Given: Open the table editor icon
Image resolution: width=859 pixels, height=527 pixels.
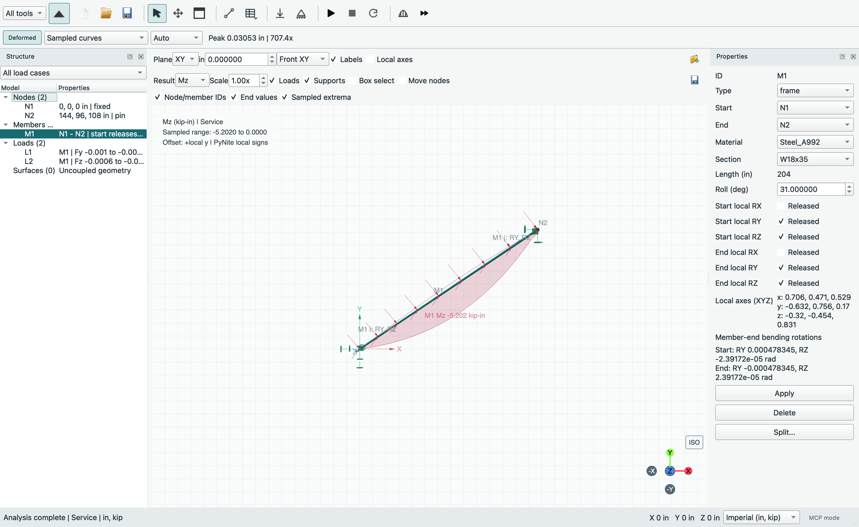Looking at the screenshot, I should 251,14.
